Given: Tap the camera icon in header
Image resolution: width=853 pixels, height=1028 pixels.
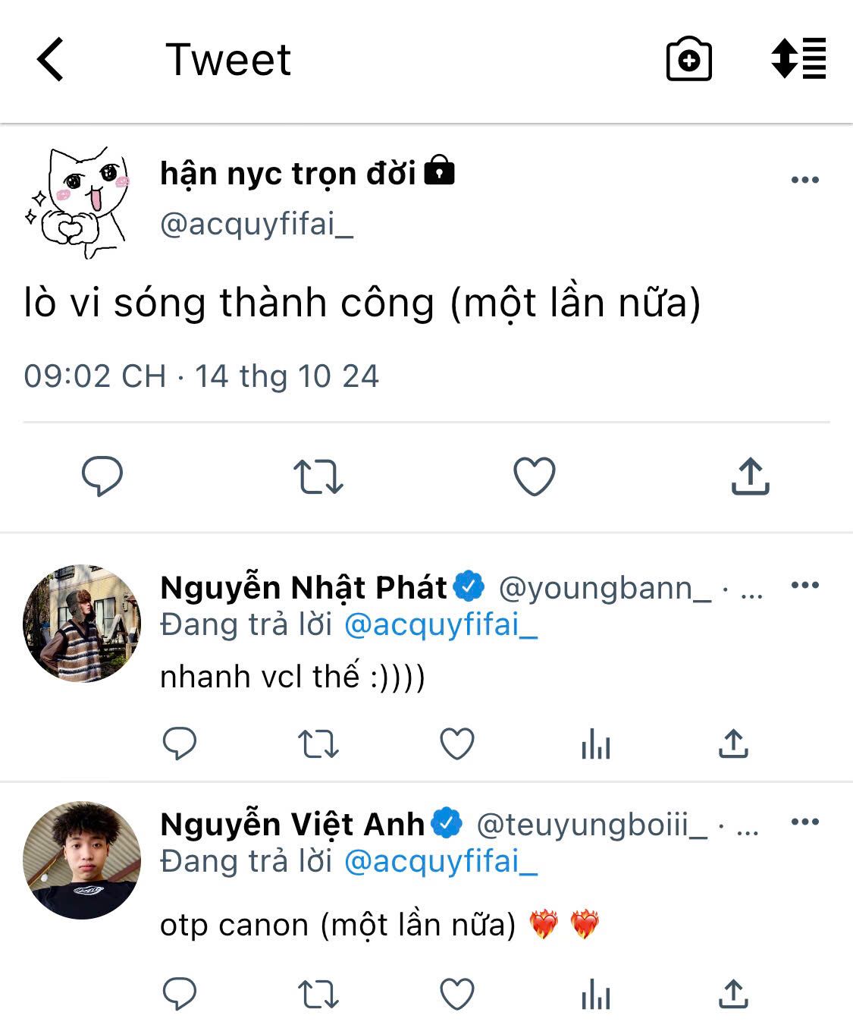Looking at the screenshot, I should 688,59.
